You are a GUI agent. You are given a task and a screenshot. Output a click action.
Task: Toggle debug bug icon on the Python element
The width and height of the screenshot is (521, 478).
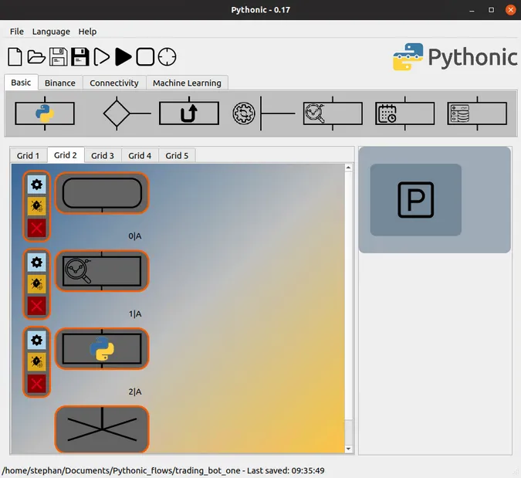[36, 361]
